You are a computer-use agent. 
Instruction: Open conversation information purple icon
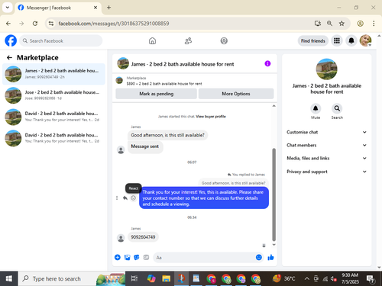(x=267, y=63)
